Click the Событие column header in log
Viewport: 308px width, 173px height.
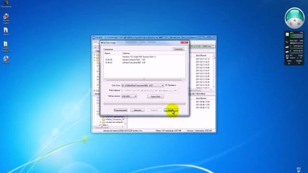click(x=126, y=53)
